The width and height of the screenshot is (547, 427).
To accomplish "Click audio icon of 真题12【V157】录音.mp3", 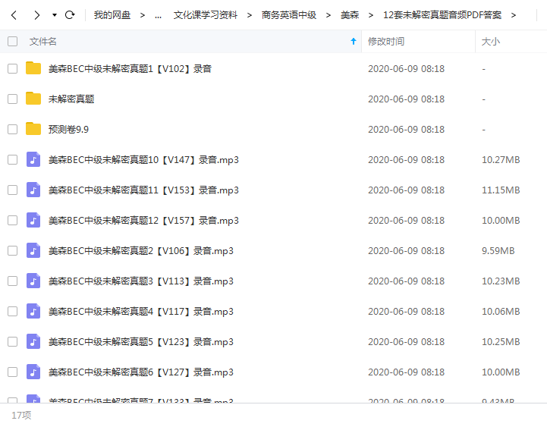I will (33, 220).
